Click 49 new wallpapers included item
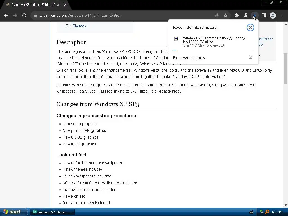The image size is (288, 216). (x=87, y=176)
